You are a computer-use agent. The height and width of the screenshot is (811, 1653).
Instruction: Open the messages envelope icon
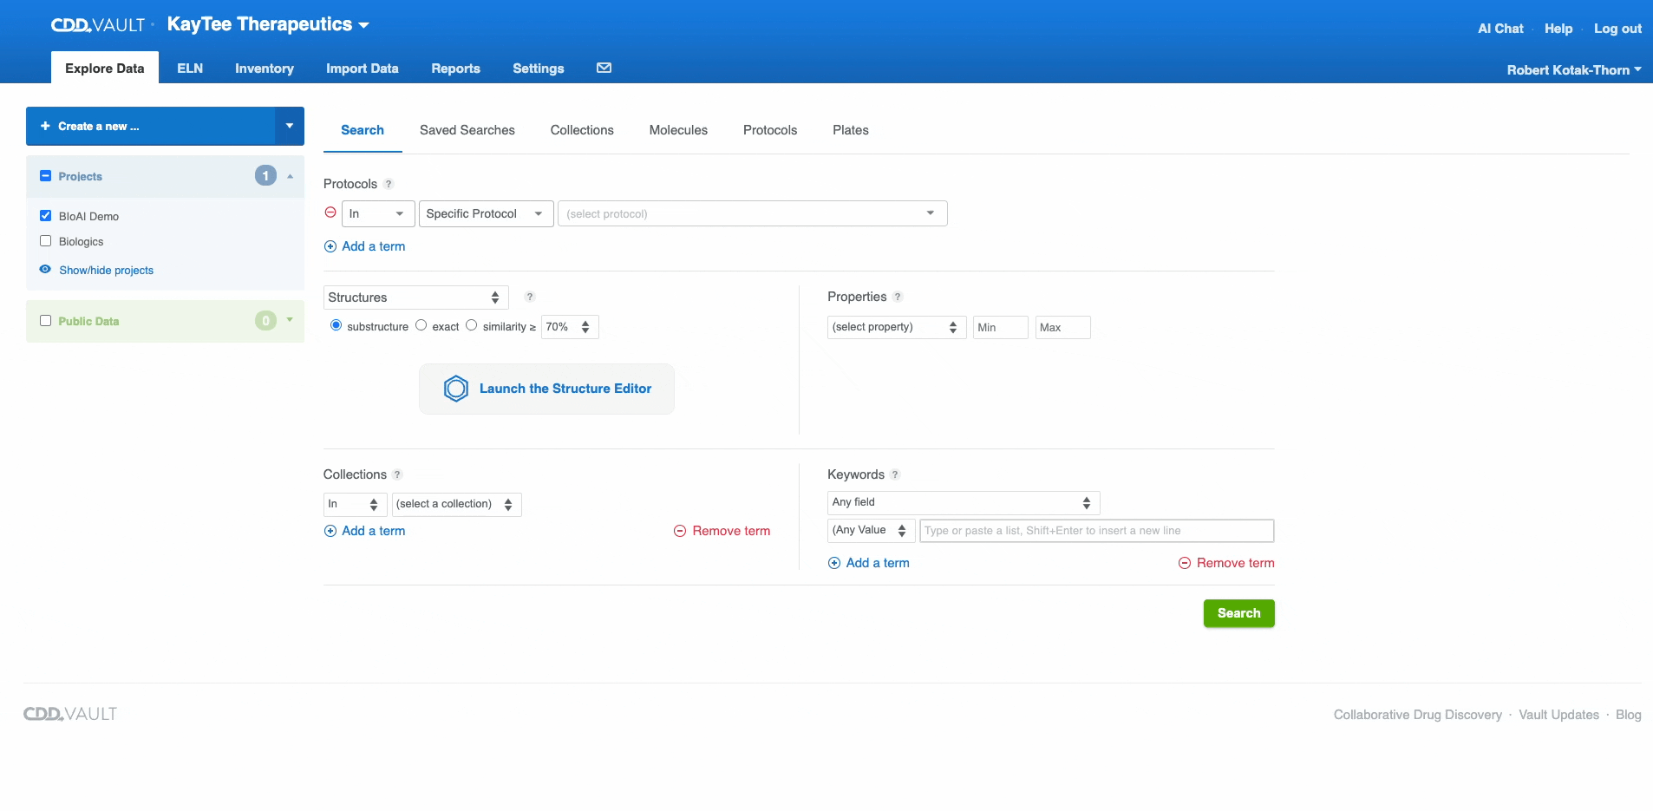pyautogui.click(x=604, y=69)
